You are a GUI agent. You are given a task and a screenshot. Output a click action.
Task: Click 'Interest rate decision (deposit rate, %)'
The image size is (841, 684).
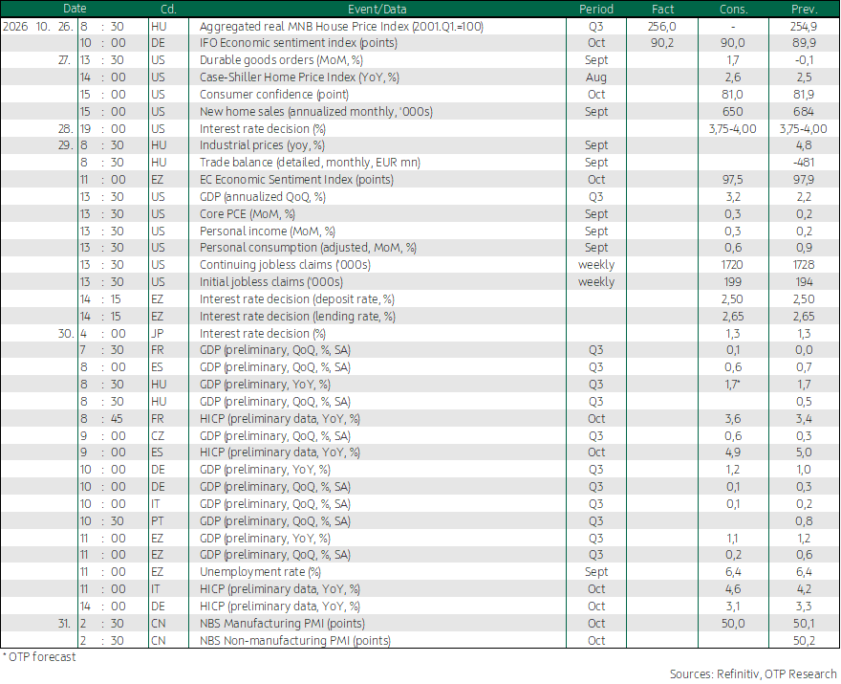pos(296,299)
